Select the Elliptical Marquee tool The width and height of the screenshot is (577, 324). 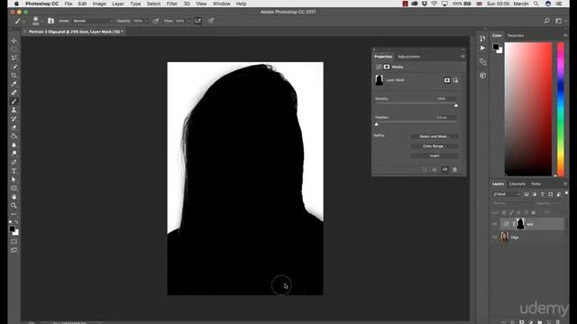click(x=14, y=49)
